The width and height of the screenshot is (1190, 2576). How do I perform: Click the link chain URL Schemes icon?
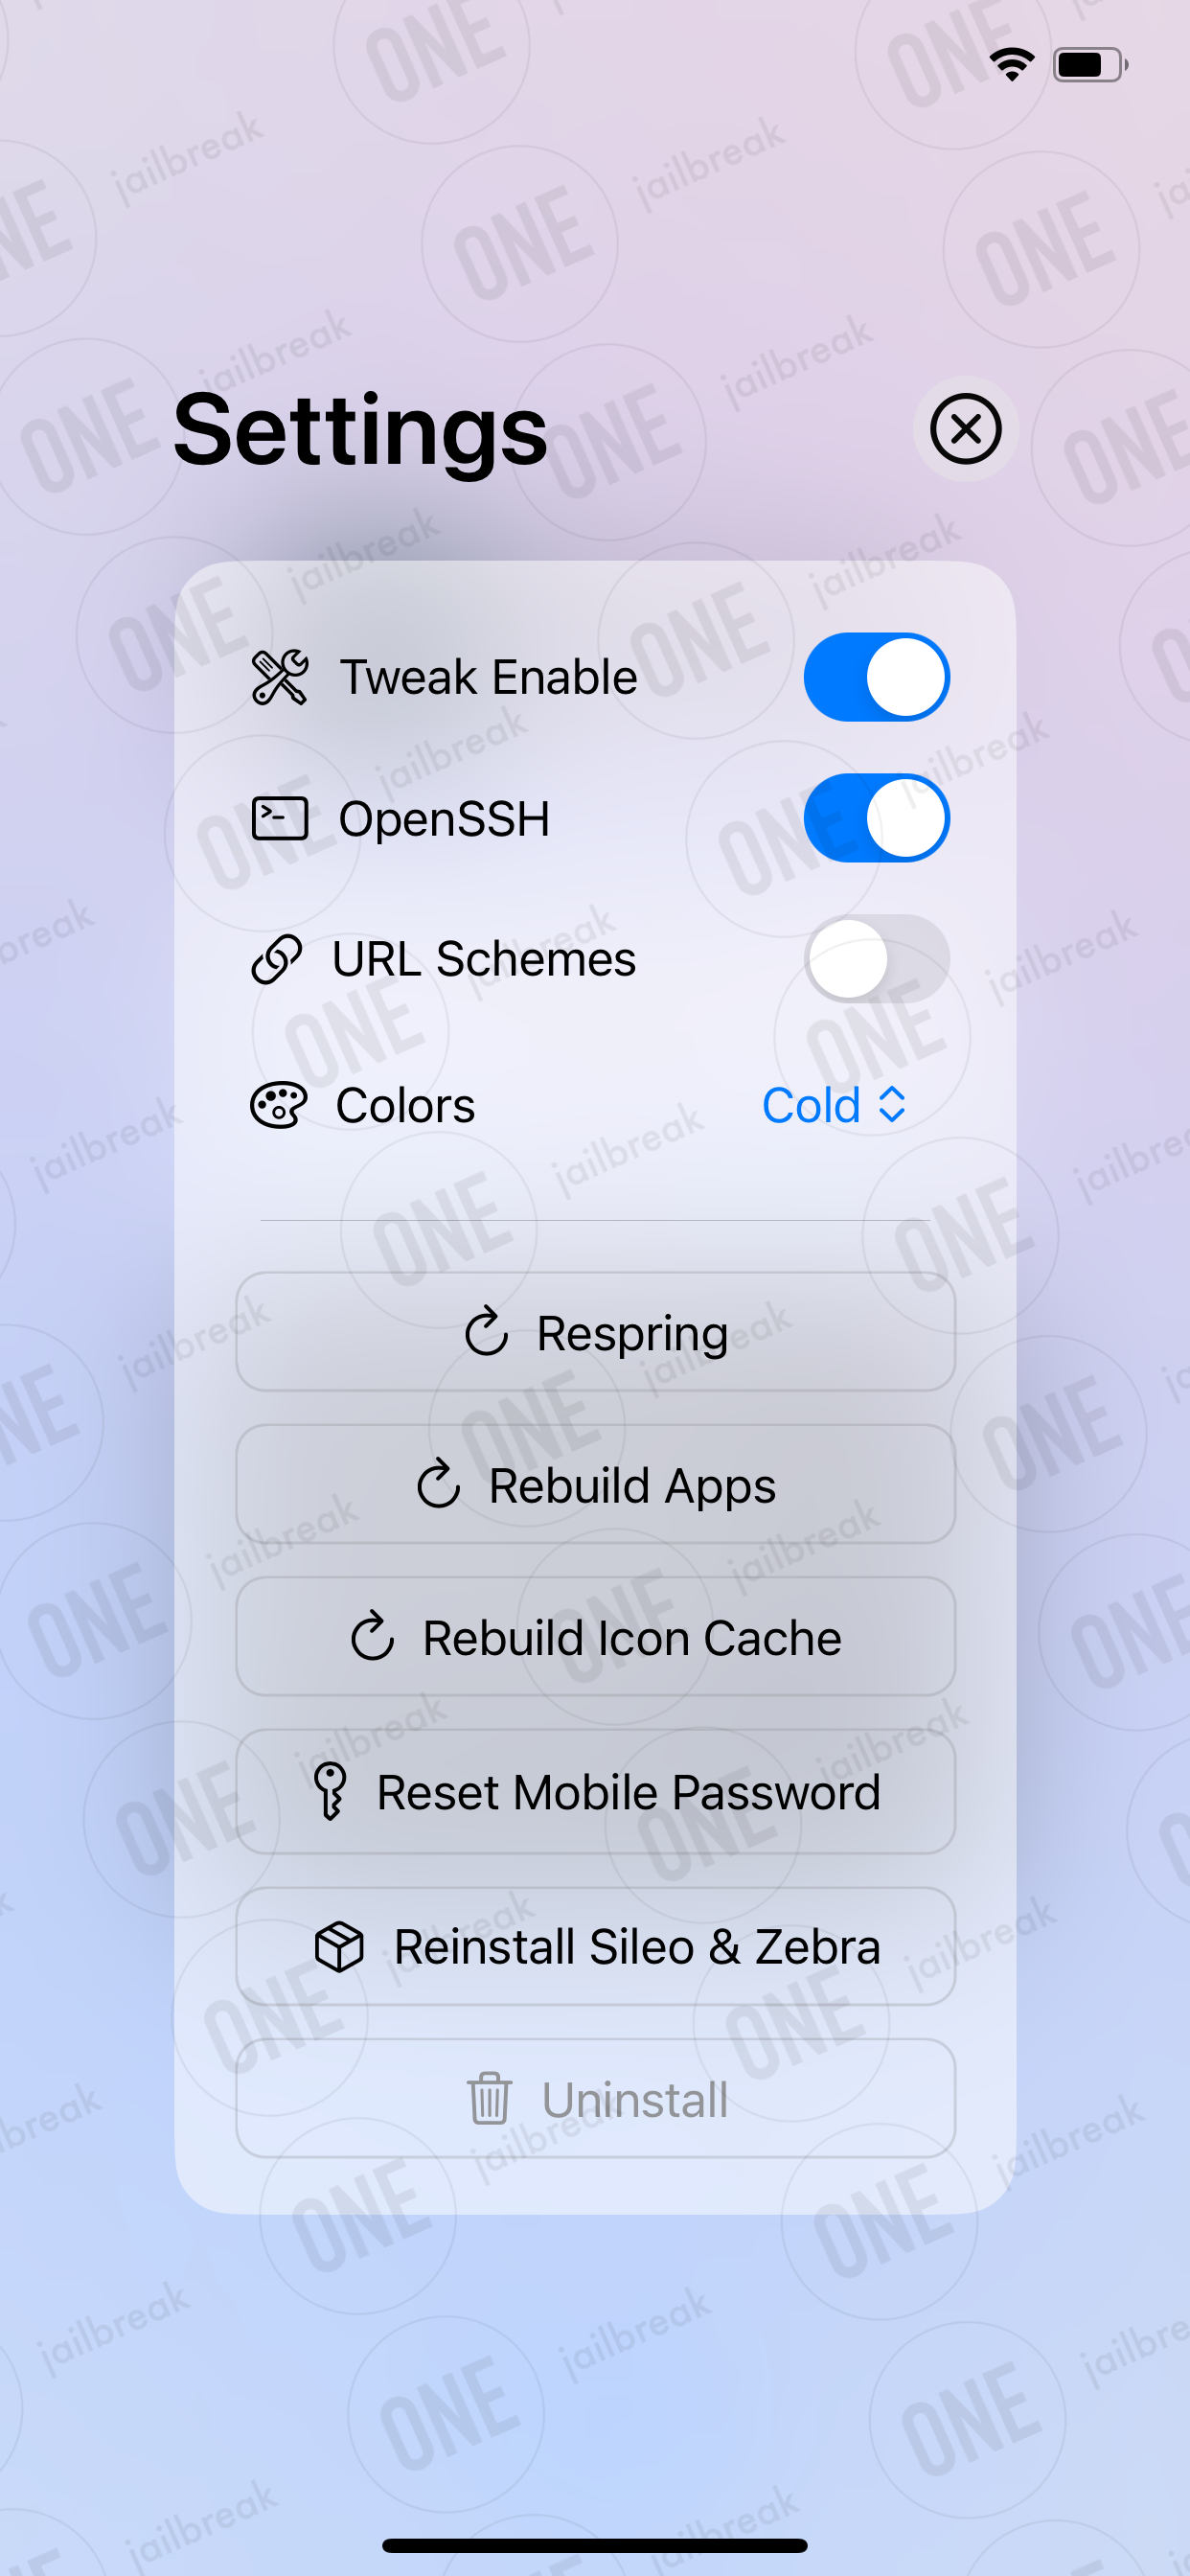pos(276,959)
